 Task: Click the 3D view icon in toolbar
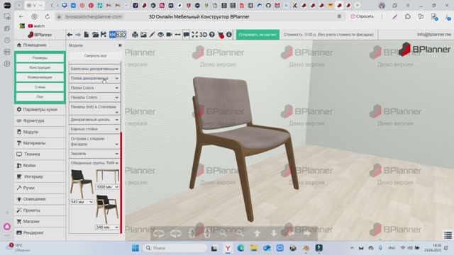coord(204,35)
